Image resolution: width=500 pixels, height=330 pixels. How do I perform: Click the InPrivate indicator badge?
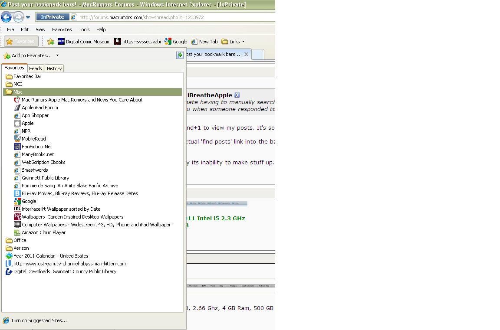click(52, 17)
